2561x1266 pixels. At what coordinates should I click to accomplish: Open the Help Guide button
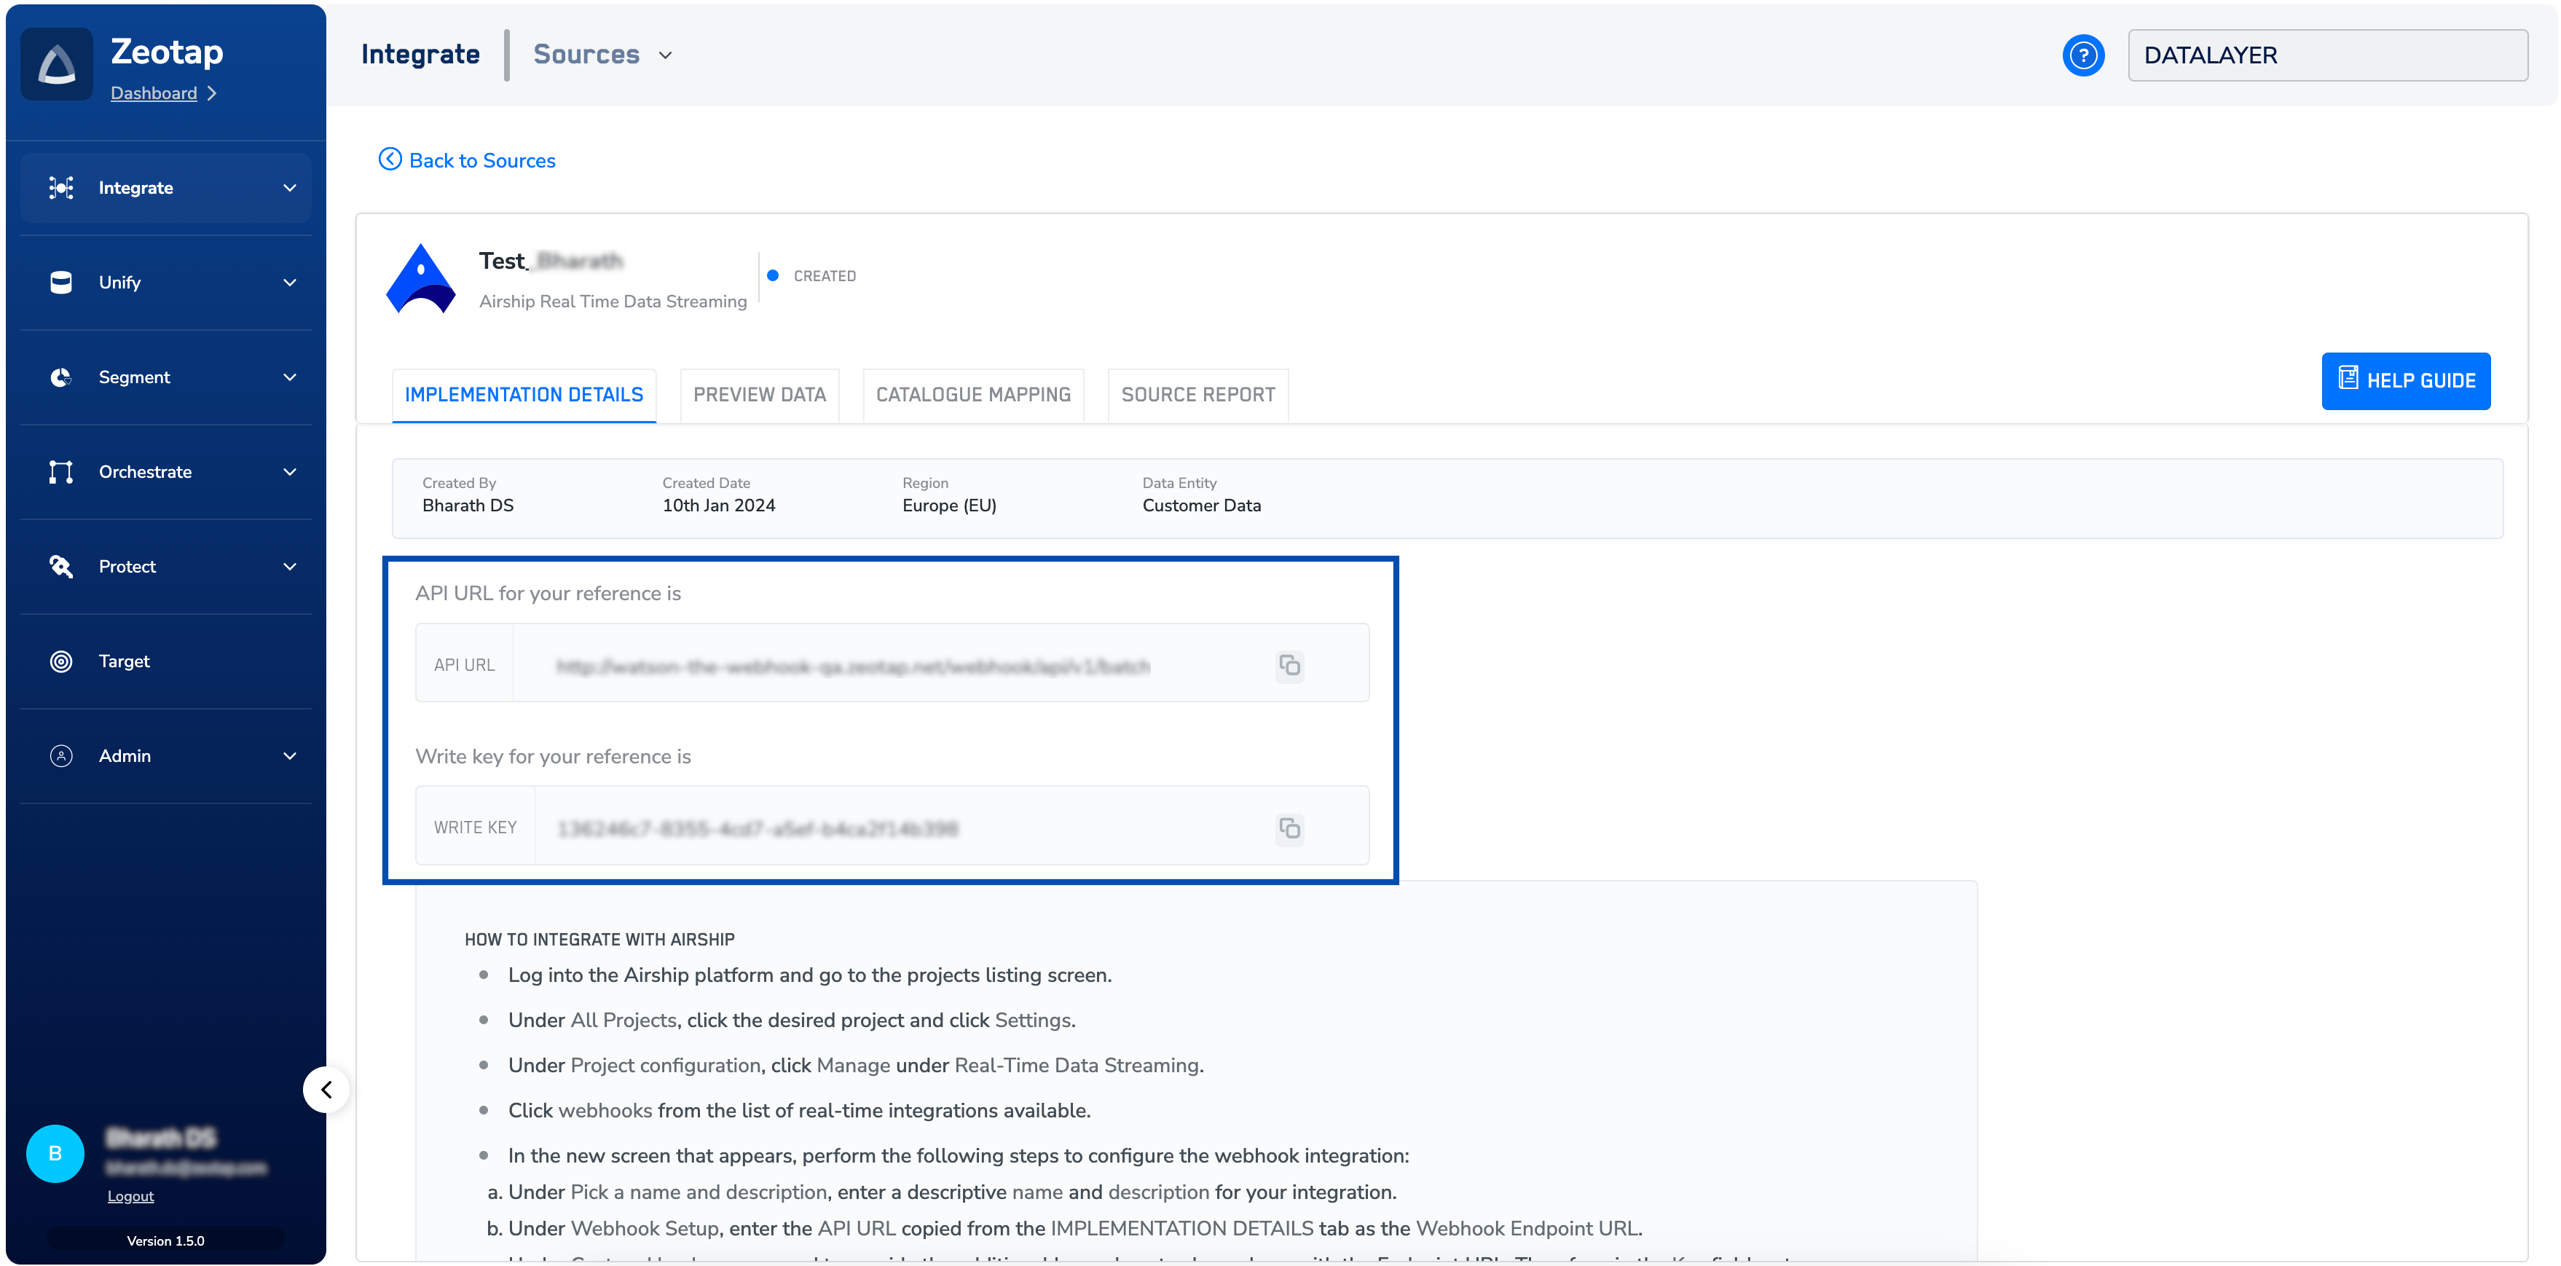(2405, 381)
